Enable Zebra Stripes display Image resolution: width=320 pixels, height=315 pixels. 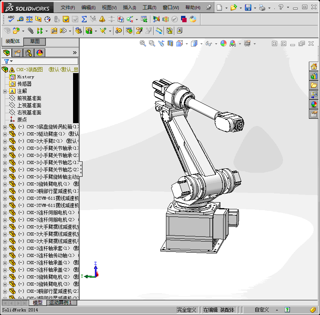166,19
